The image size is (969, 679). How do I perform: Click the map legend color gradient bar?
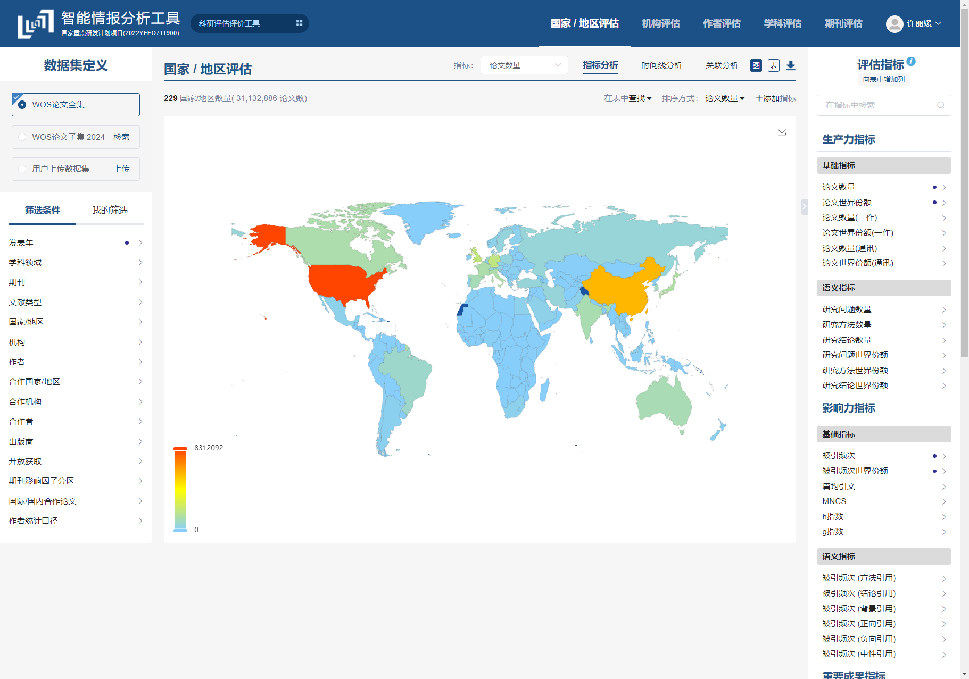[x=180, y=489]
